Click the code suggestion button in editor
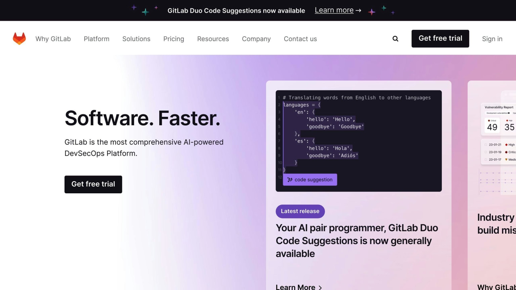 tap(310, 180)
